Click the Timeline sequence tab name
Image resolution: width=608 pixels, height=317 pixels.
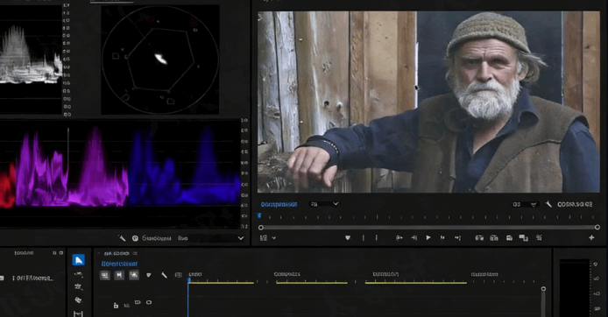point(117,253)
